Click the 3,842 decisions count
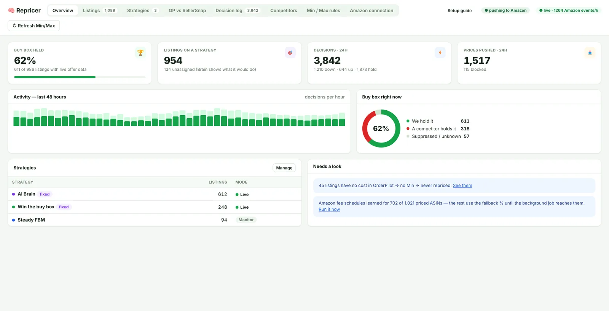Viewport: 609px width, 311px height. (x=327, y=60)
